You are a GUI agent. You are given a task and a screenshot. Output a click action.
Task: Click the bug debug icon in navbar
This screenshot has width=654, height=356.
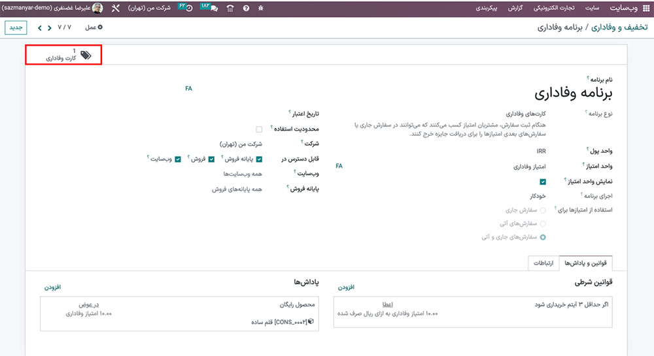pos(262,8)
